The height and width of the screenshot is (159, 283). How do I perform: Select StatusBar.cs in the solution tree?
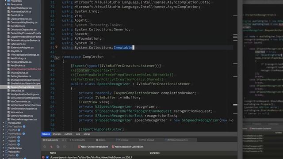click(x=17, y=91)
